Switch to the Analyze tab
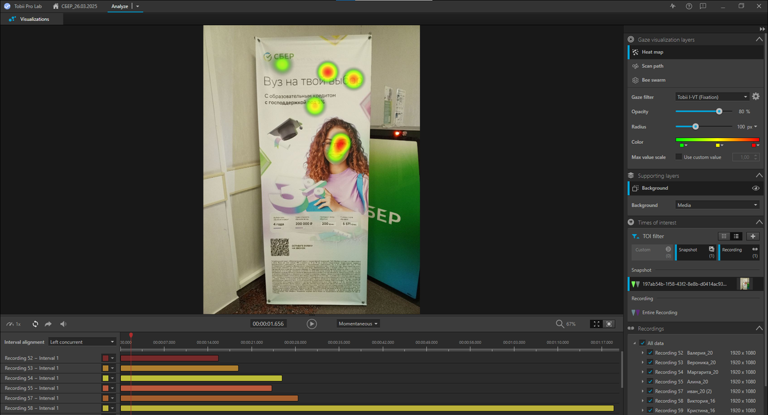Image resolution: width=768 pixels, height=415 pixels. [x=120, y=6]
